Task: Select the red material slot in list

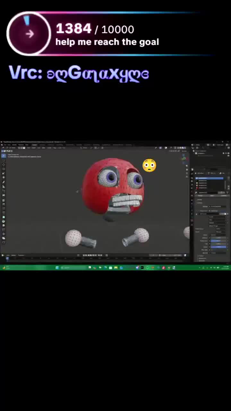Action: tap(209, 188)
